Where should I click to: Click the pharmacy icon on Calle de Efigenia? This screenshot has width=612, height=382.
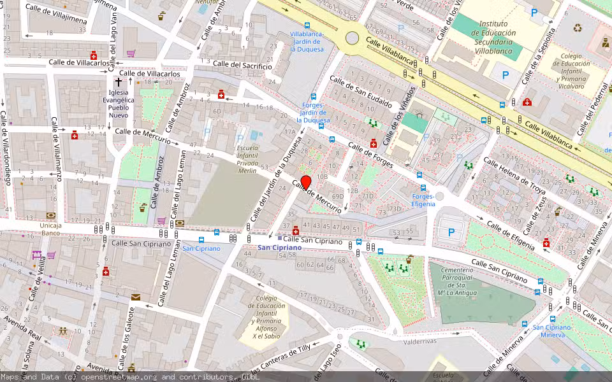[546, 243]
